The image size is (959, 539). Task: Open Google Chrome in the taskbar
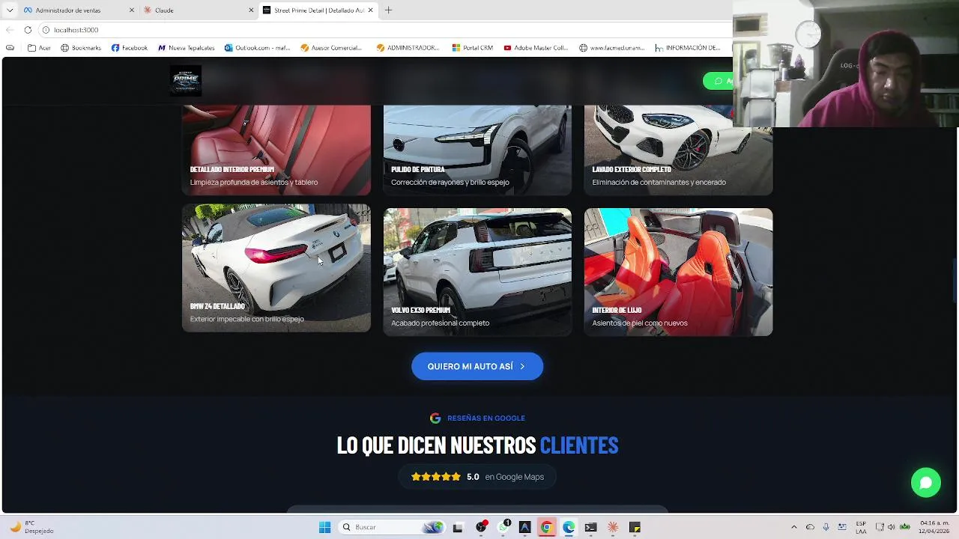546,527
